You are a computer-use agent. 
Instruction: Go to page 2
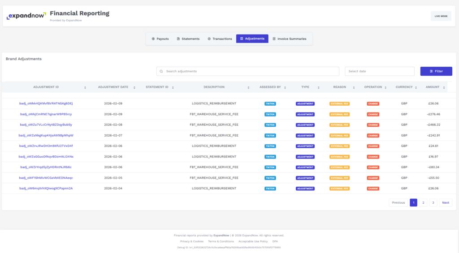tap(423, 203)
